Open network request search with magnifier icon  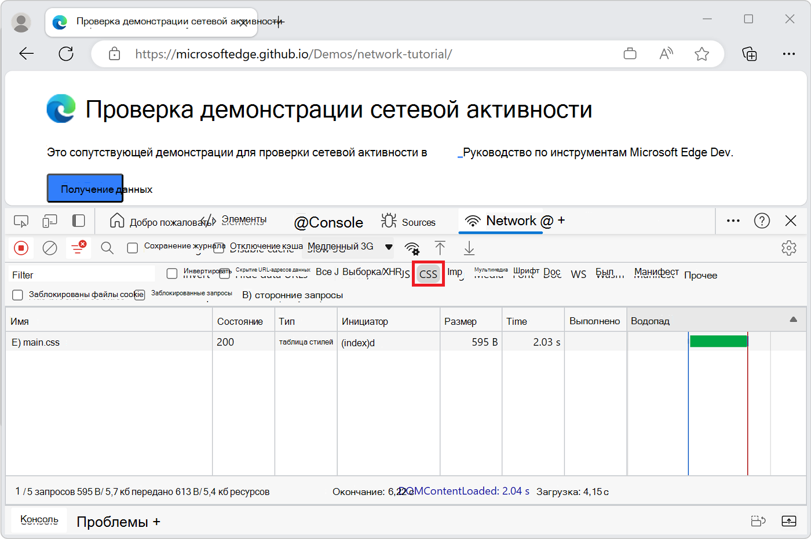click(x=107, y=248)
